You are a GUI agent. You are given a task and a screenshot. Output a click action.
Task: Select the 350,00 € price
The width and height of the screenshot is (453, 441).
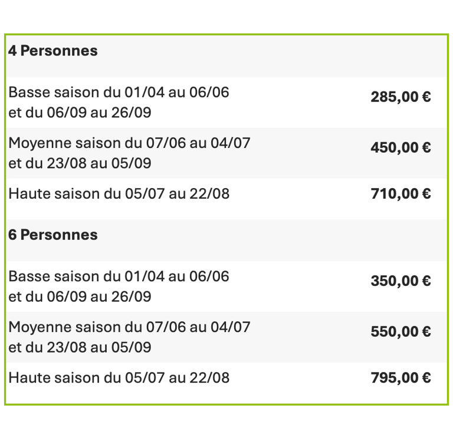coord(401,281)
